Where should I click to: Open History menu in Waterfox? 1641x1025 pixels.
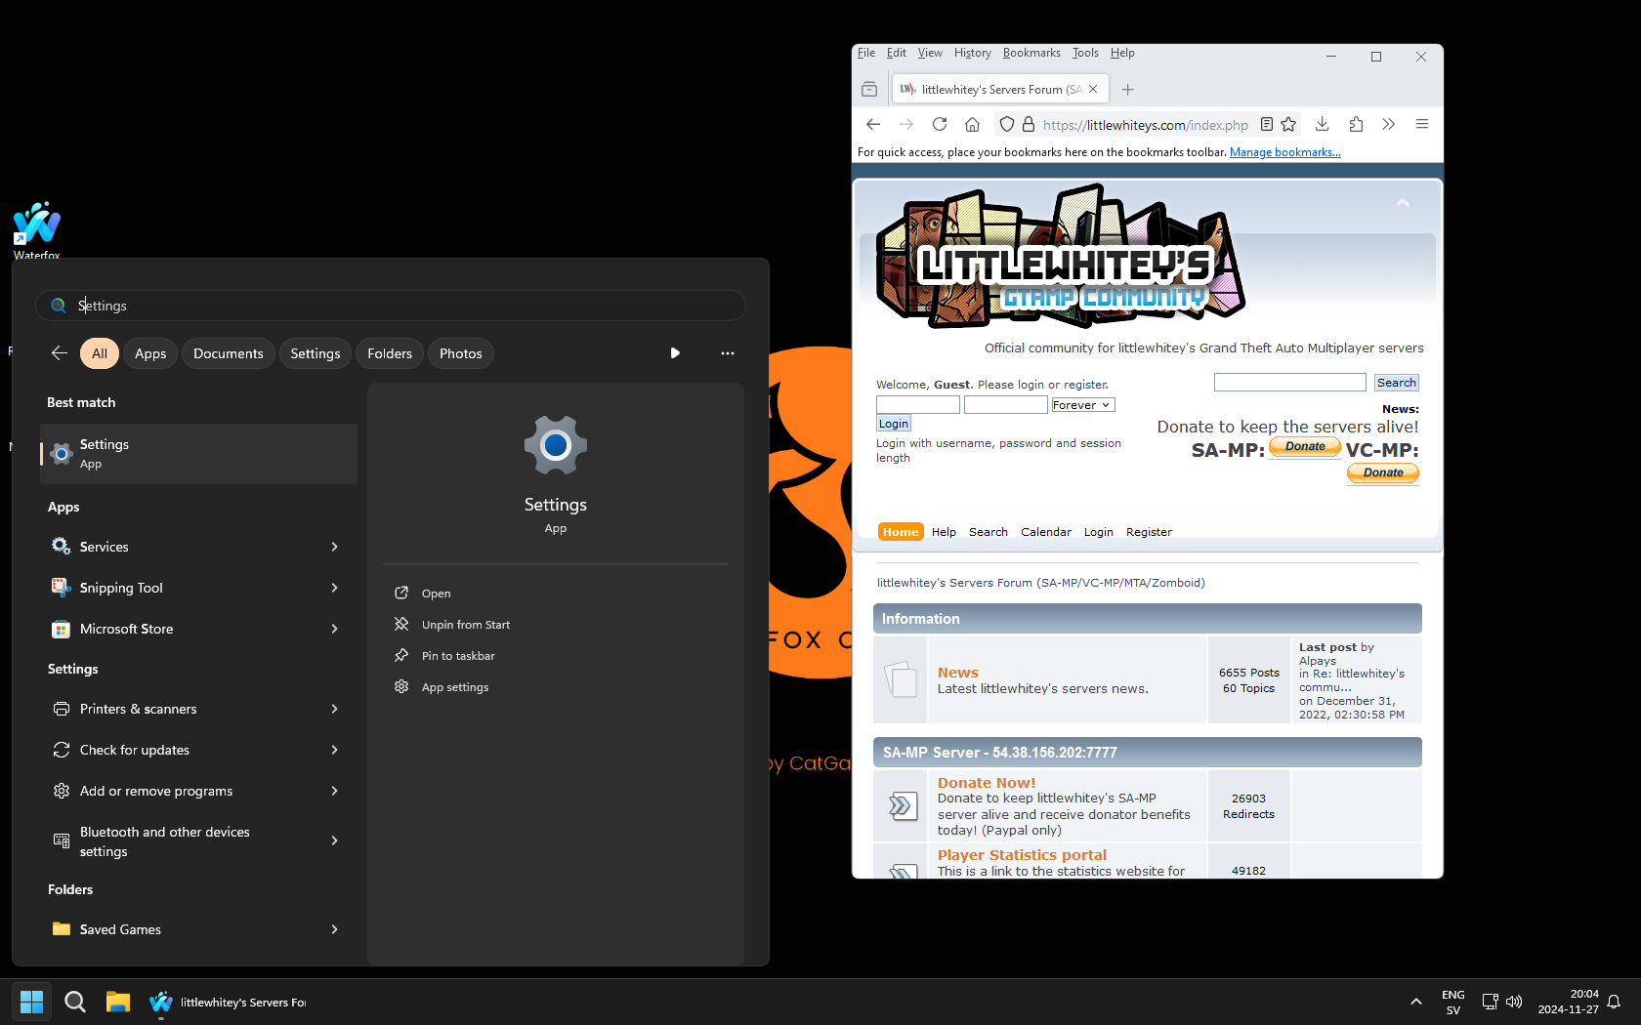pyautogui.click(x=972, y=53)
